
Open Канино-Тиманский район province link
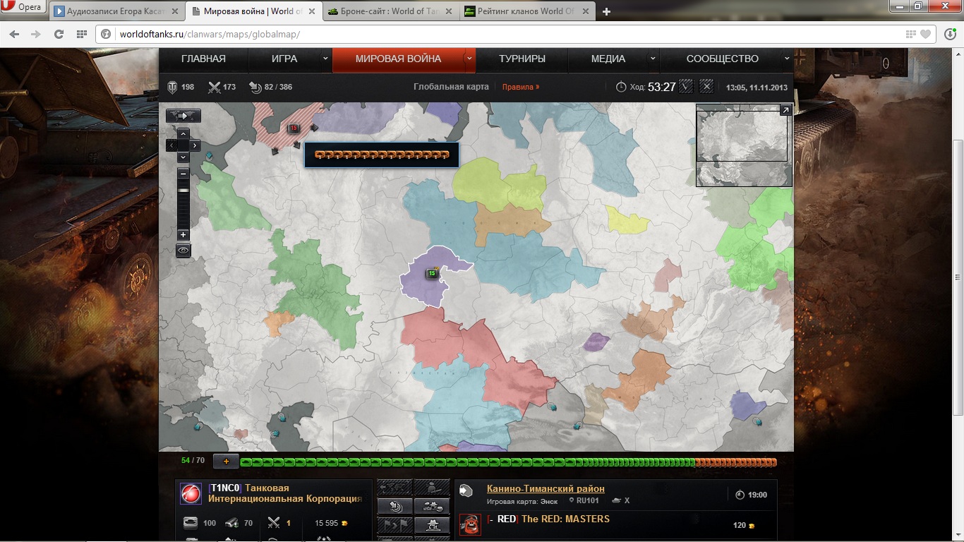(x=546, y=488)
